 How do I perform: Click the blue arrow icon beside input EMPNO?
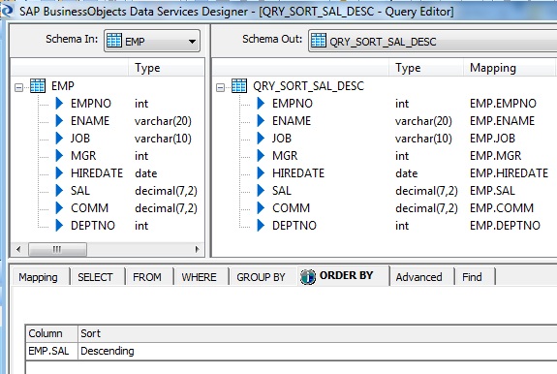click(x=59, y=104)
